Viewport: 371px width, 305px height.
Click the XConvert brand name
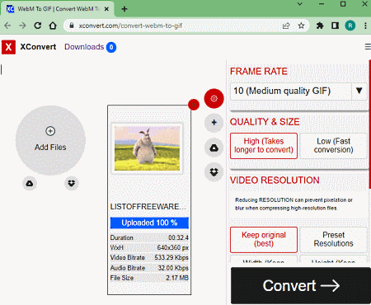click(38, 47)
